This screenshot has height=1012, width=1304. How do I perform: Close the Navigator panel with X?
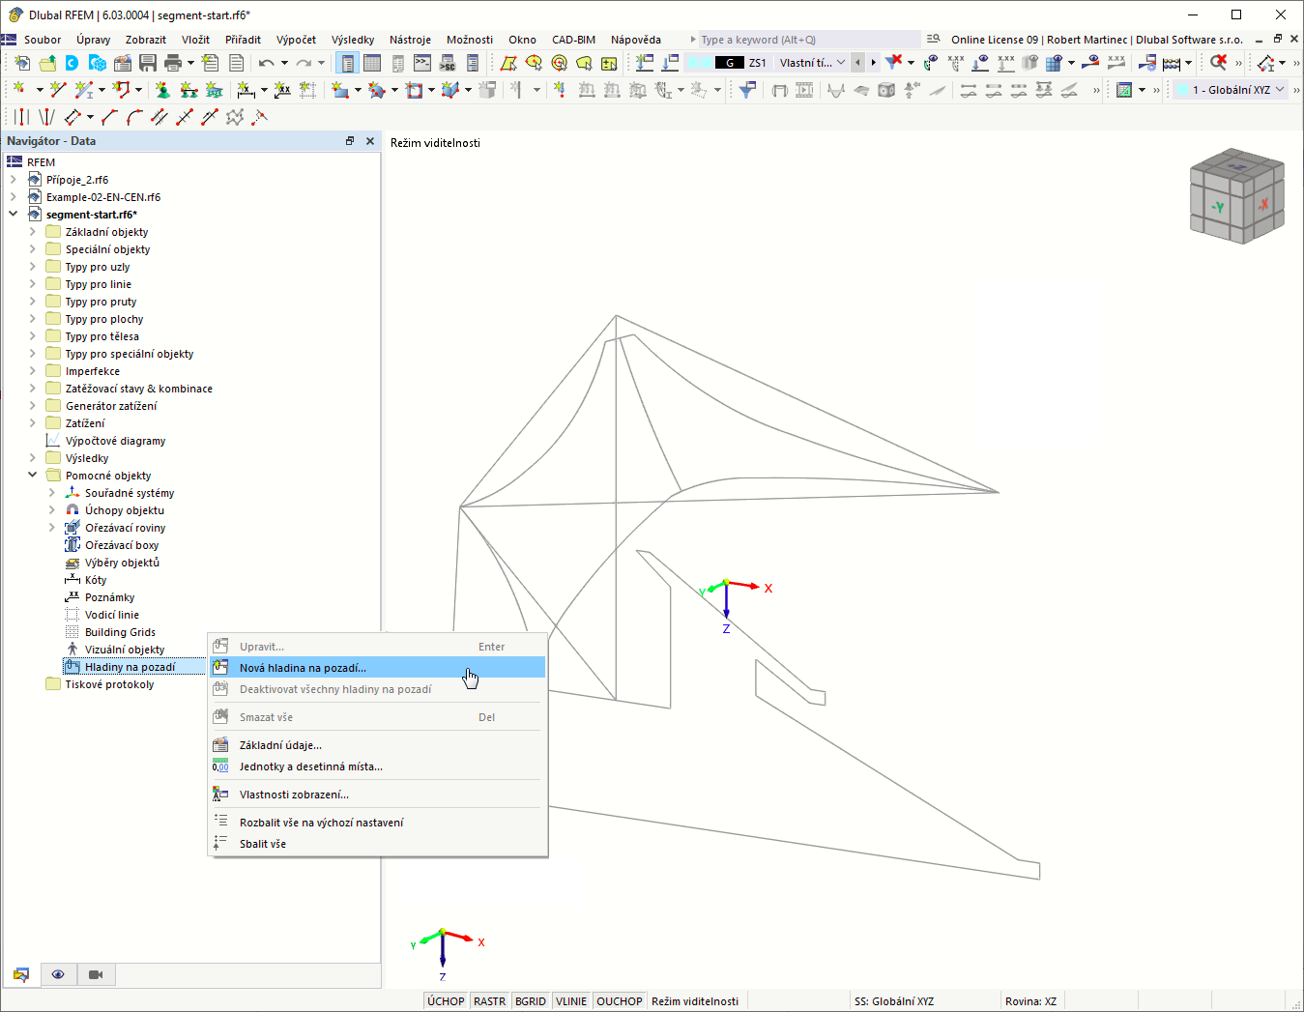pyautogui.click(x=370, y=141)
